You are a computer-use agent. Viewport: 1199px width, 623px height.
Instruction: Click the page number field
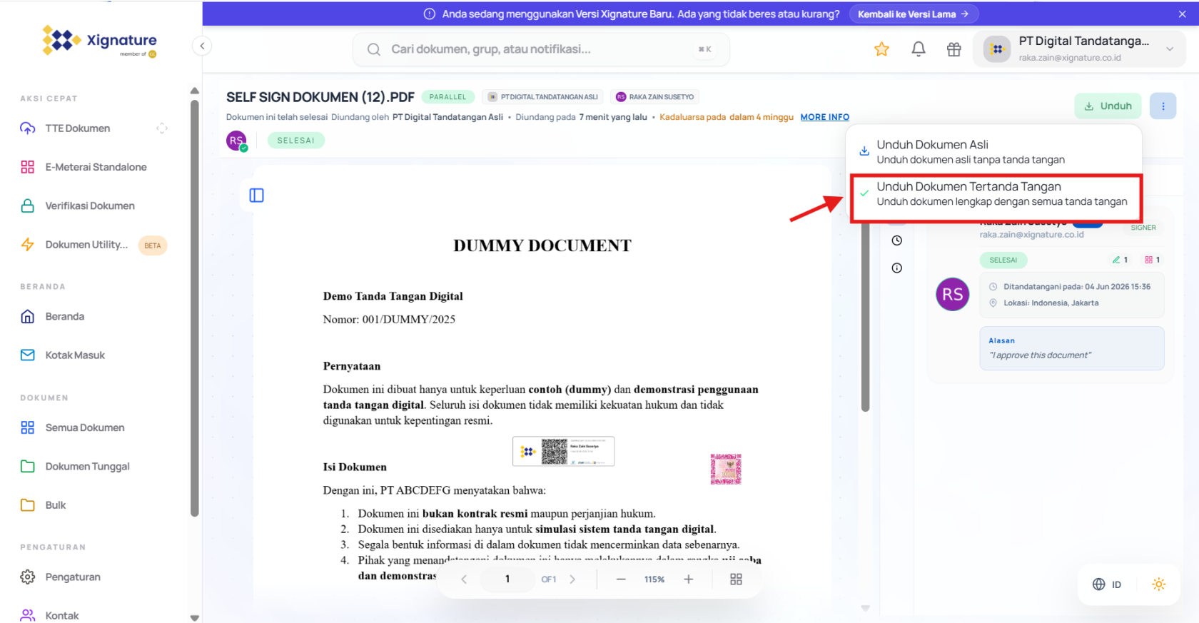pos(507,579)
